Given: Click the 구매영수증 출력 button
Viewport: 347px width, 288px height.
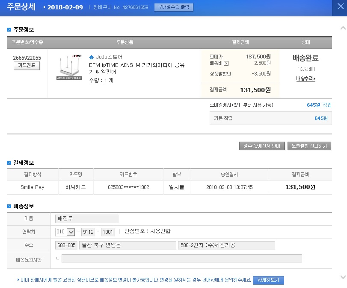Looking at the screenshot, I should 174,7.
